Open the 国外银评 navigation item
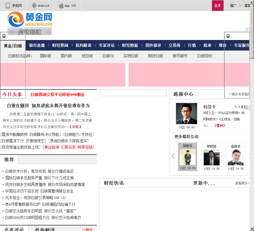This screenshot has height=231, width=254. (x=153, y=45)
